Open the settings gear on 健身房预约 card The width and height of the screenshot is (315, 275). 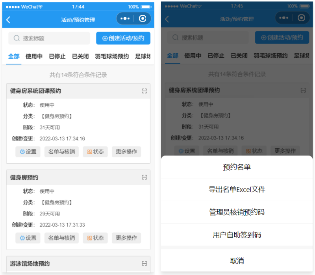[x=22, y=238]
